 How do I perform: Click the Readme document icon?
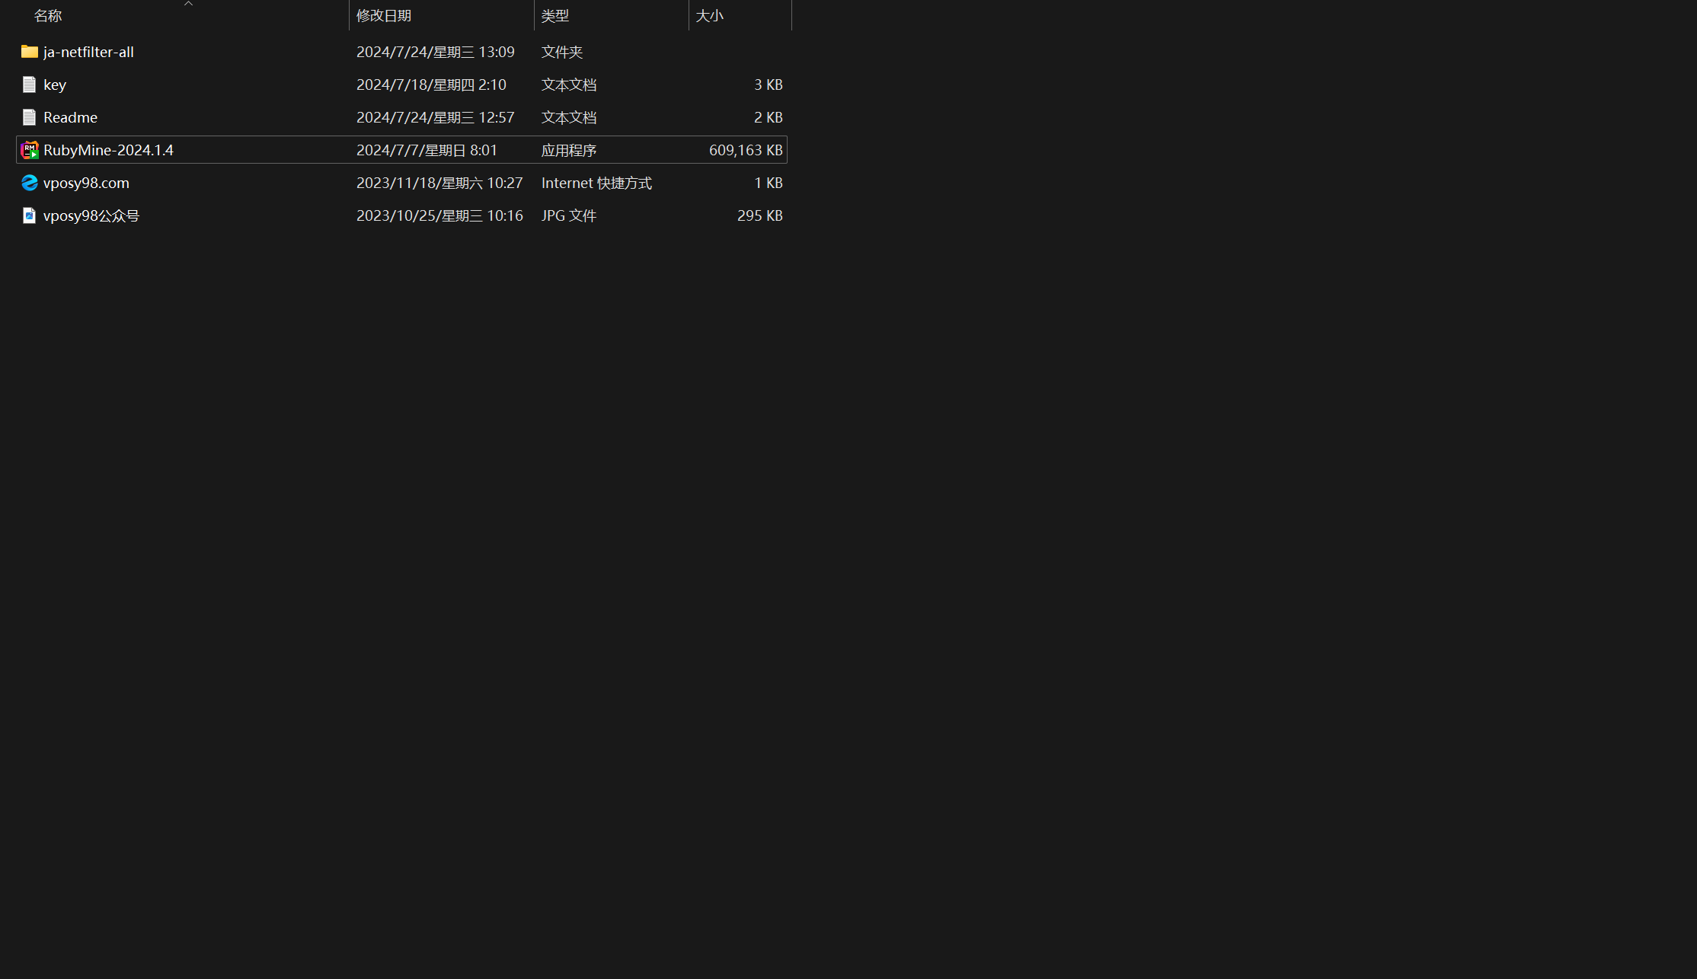(x=29, y=117)
